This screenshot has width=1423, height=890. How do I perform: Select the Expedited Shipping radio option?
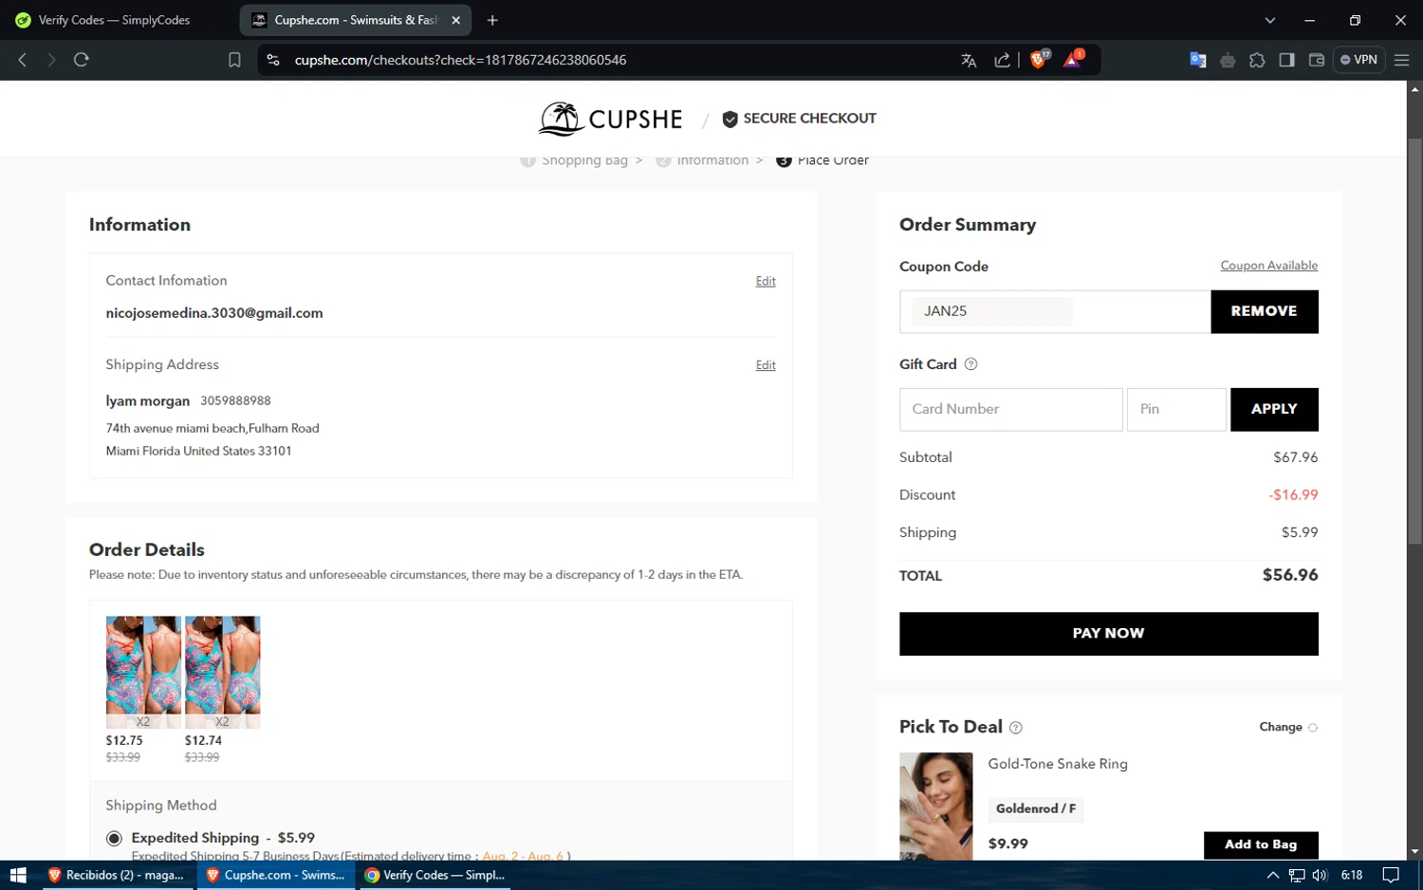114,838
